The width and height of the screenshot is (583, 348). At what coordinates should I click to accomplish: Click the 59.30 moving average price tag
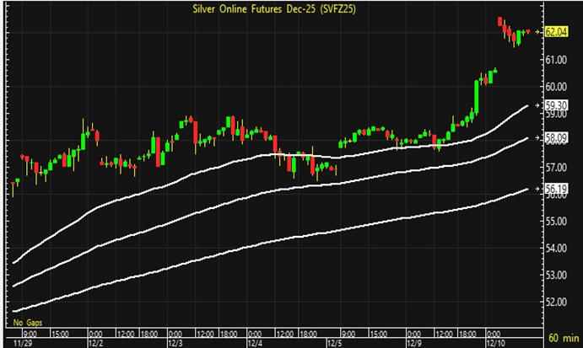pos(555,106)
